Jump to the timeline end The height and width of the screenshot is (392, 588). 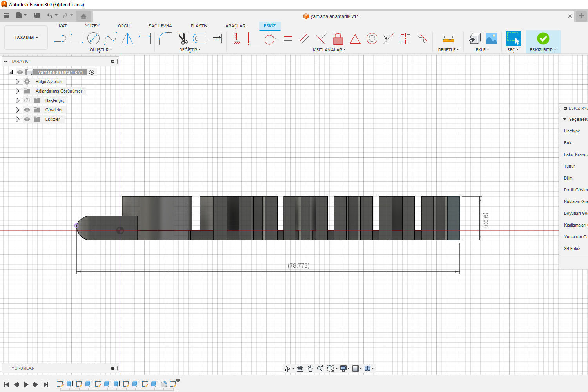(45, 385)
